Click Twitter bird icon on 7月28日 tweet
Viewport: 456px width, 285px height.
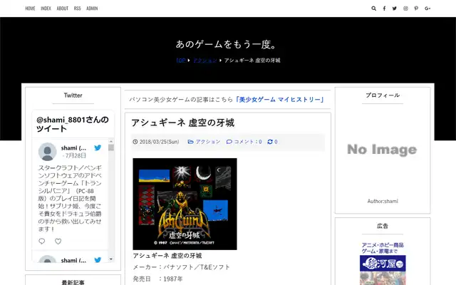click(98, 147)
